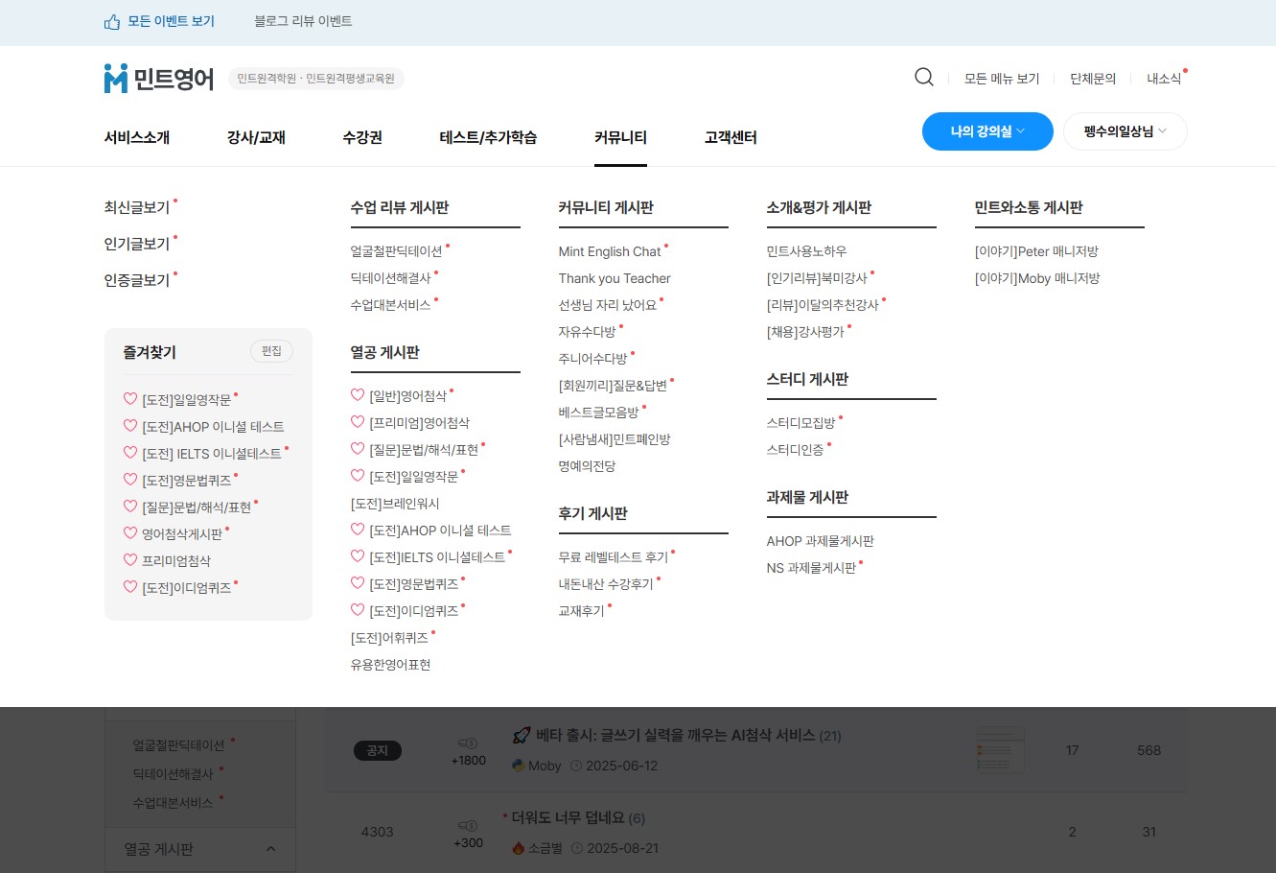Viewport: 1276px width, 873px height.
Task: Click the rocket icon on the notice post
Action: point(521,736)
